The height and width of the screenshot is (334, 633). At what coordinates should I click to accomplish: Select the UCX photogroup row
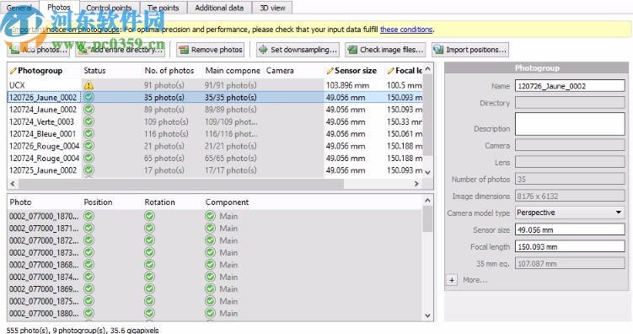215,85
